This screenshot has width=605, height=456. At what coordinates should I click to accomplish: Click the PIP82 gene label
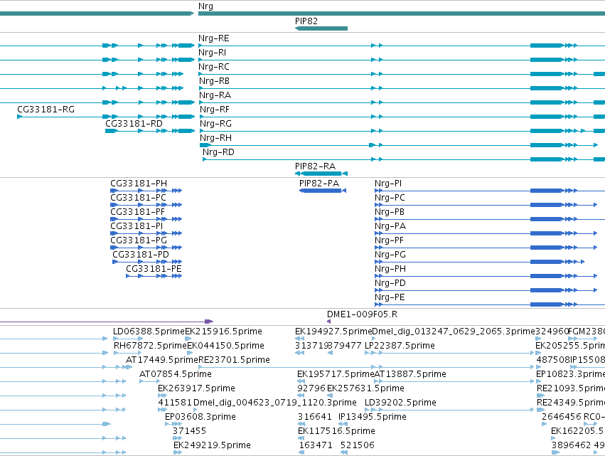[x=306, y=21]
